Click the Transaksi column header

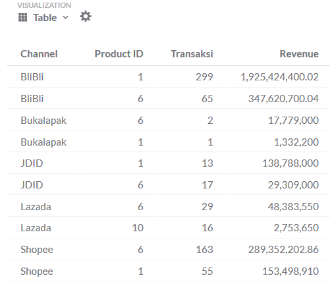click(192, 54)
